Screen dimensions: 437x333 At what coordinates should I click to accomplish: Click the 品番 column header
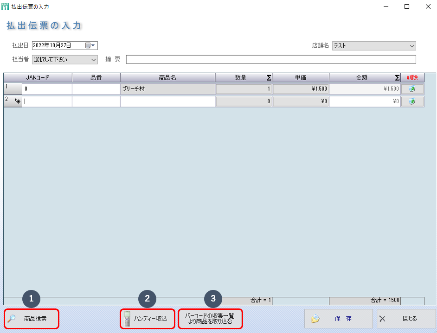point(96,78)
